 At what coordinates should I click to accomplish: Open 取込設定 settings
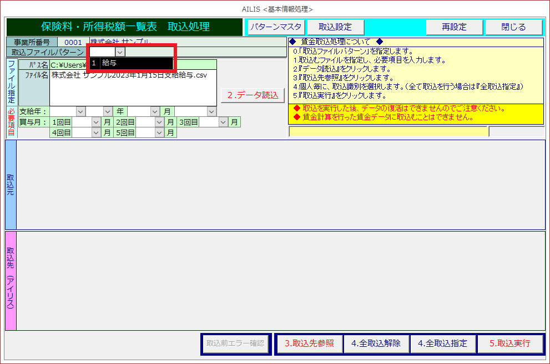point(335,27)
